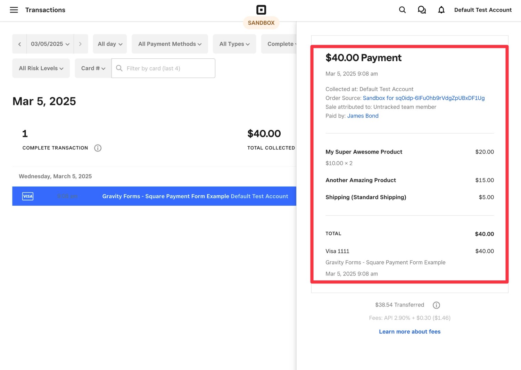
Task: Click the Visa 1111 tender text
Action: coord(337,251)
